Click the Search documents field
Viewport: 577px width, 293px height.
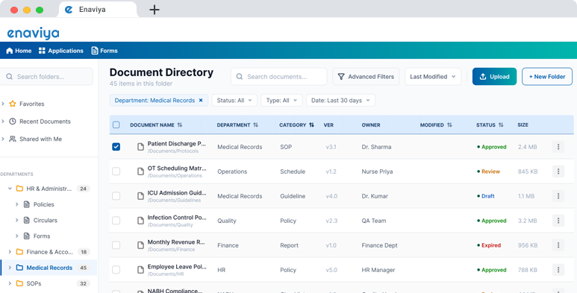click(279, 77)
